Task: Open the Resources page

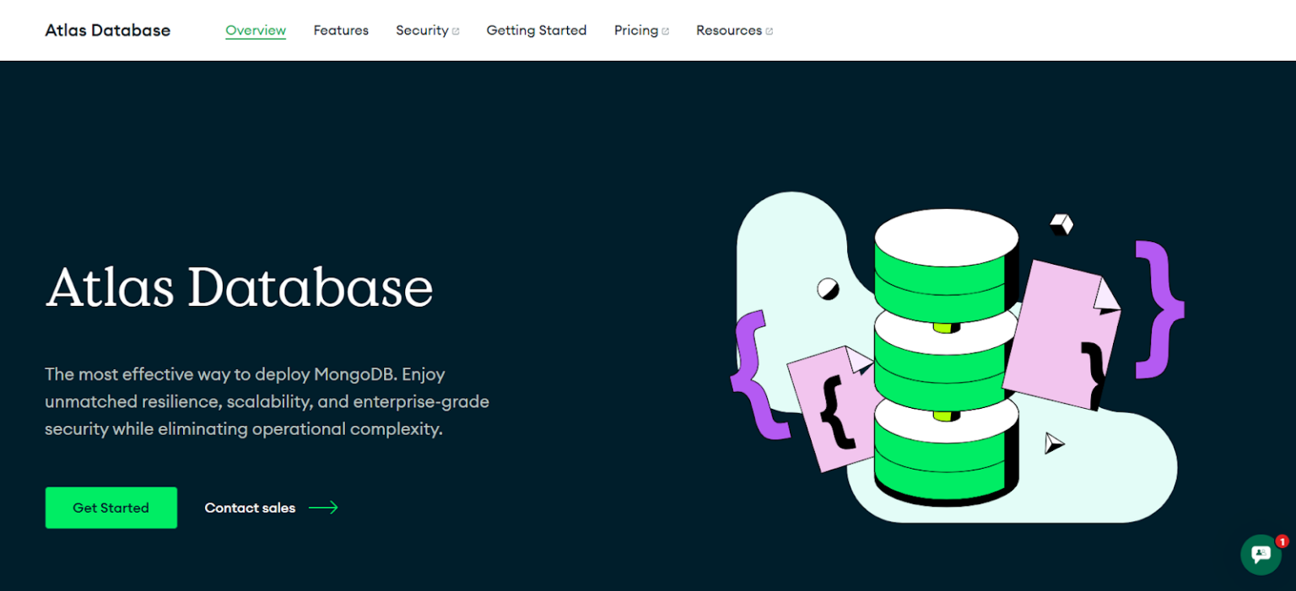Action: tap(729, 30)
